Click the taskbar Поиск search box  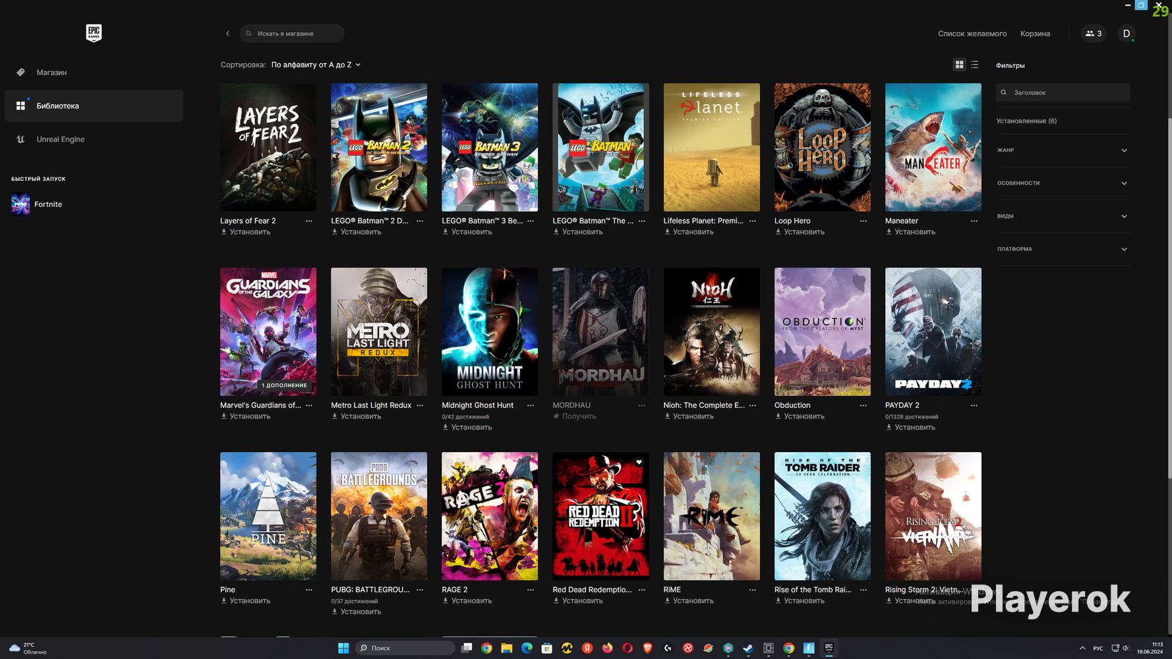[x=405, y=648]
